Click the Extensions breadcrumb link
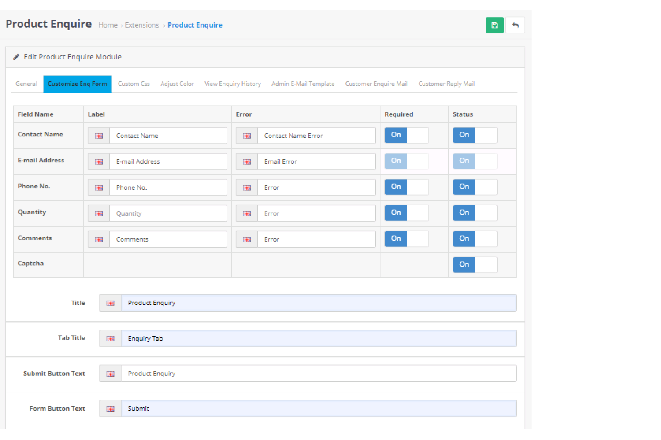The image size is (661, 440). click(x=142, y=25)
